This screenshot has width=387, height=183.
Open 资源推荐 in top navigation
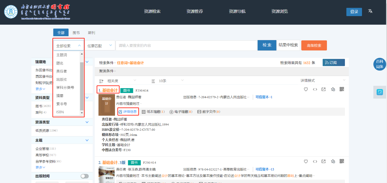[195, 12]
